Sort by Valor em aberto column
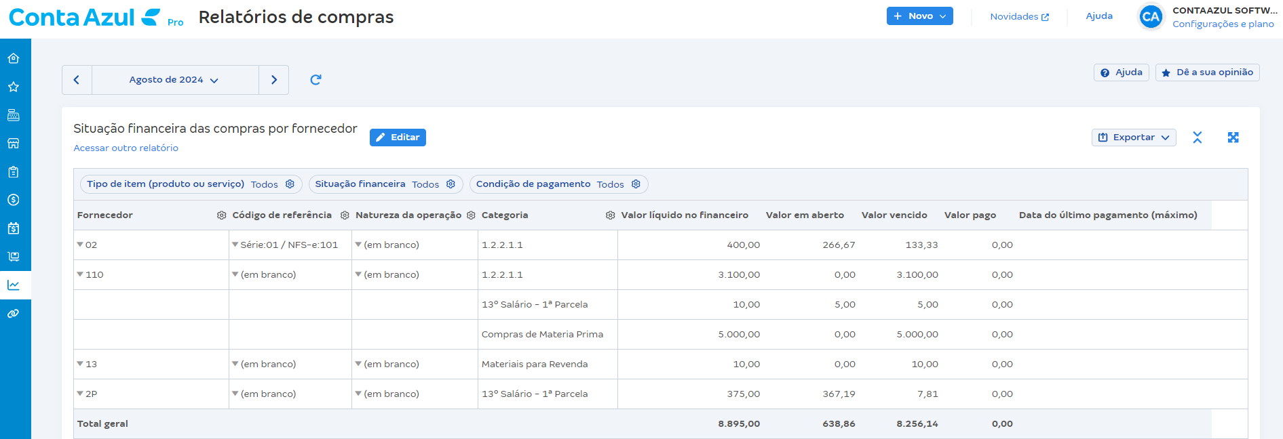Viewport: 1283px width, 439px height. 805,215
